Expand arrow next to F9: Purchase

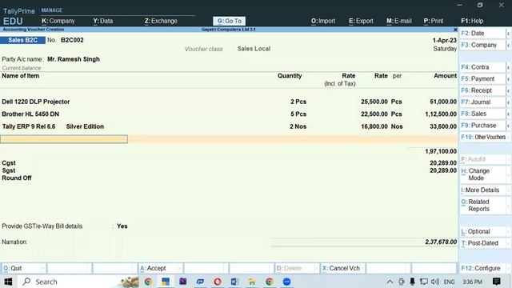pyautogui.click(x=509, y=126)
